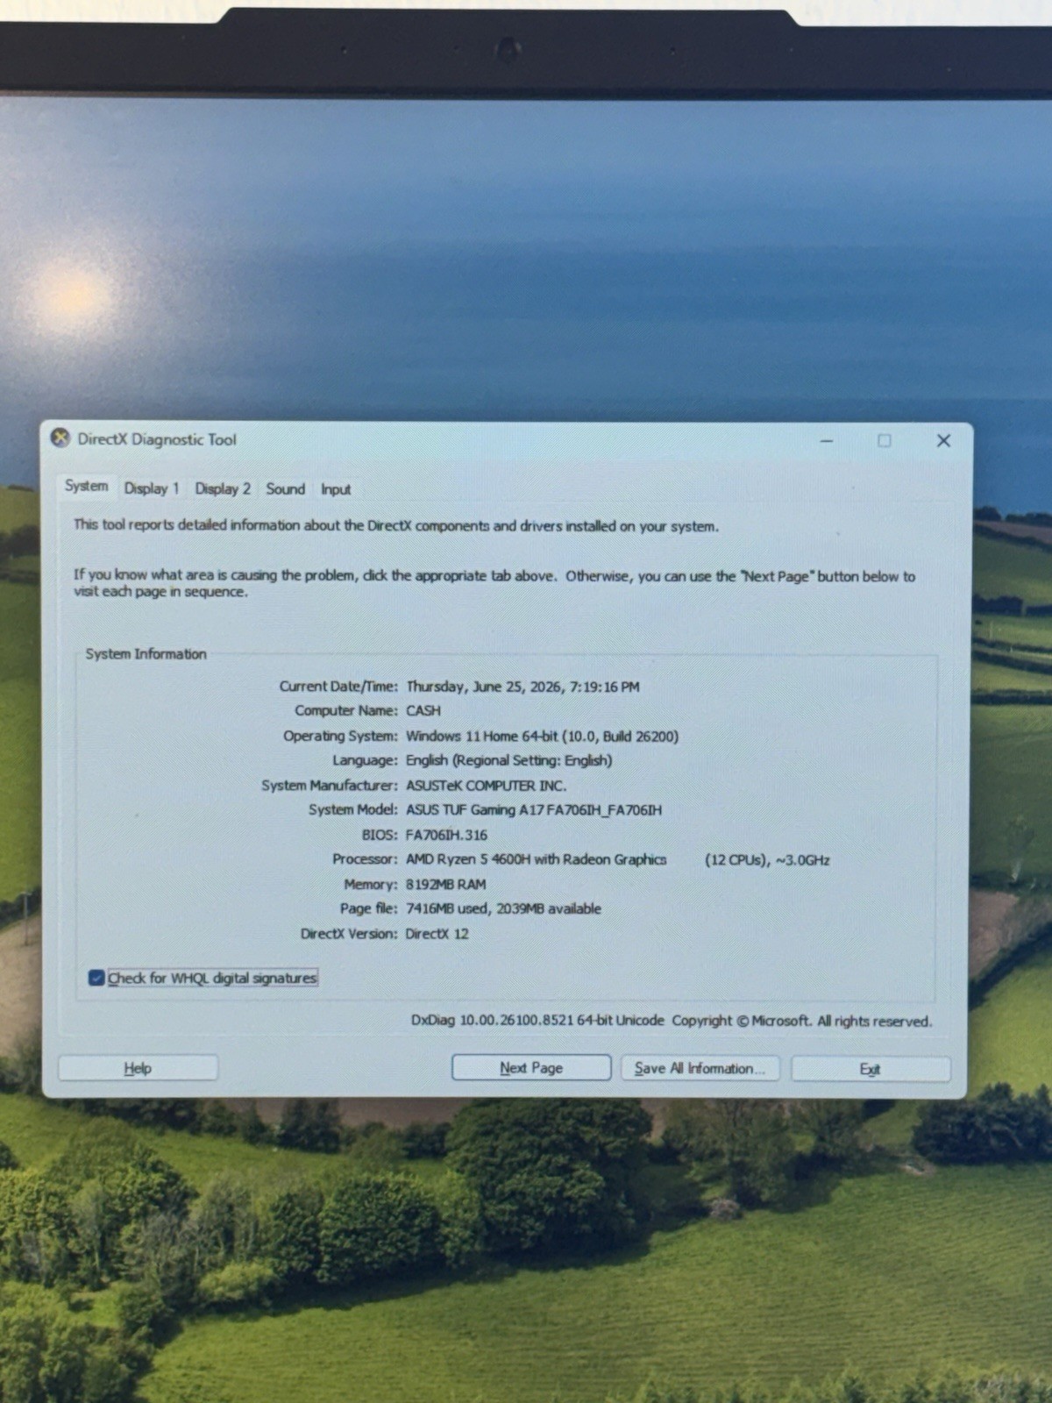Viewport: 1052px width, 1403px height.
Task: Click the DirectX Diagnostic Tool title text
Action: 157,439
